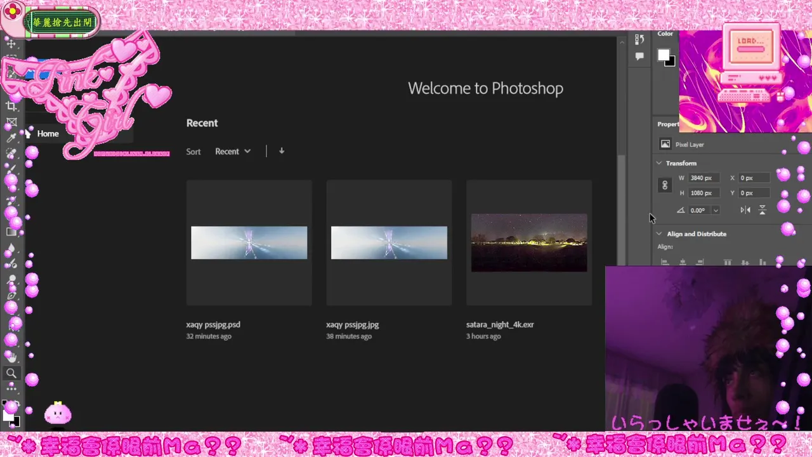Screen dimensions: 812x457
Task: Collapse the Align and Distribute section
Action: pyautogui.click(x=659, y=234)
